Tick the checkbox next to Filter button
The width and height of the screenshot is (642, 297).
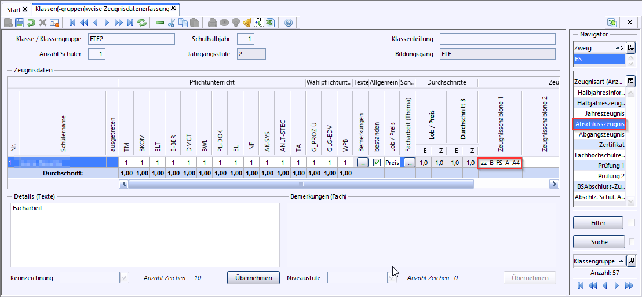click(x=633, y=223)
